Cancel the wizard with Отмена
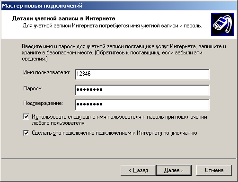Image resolution: width=238 pixels, height=182 pixels. [214, 170]
